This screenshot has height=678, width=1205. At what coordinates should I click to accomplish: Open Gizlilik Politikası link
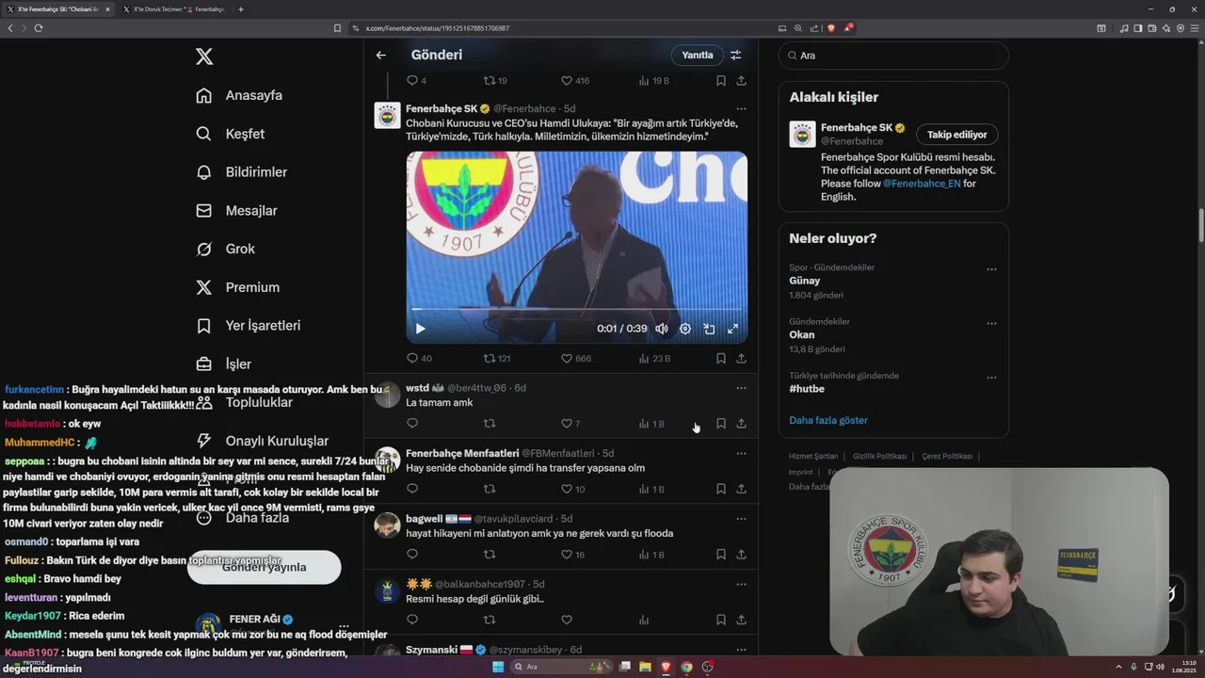(x=879, y=457)
